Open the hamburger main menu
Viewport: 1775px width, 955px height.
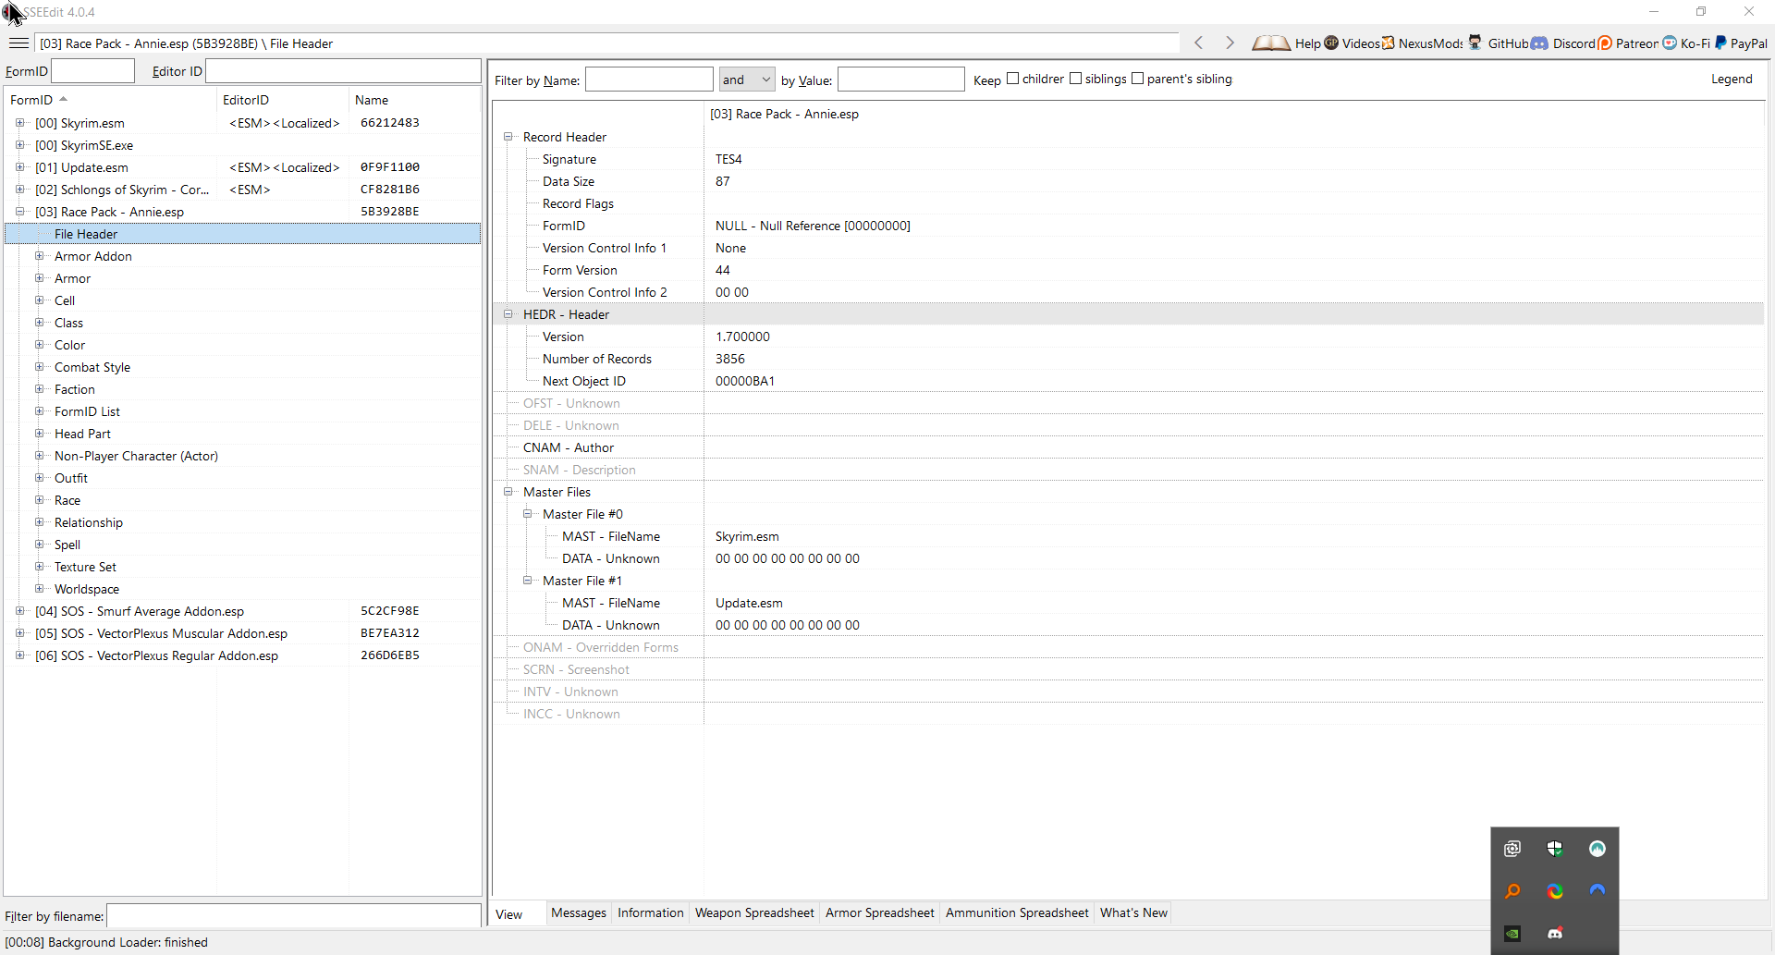pyautogui.click(x=18, y=43)
